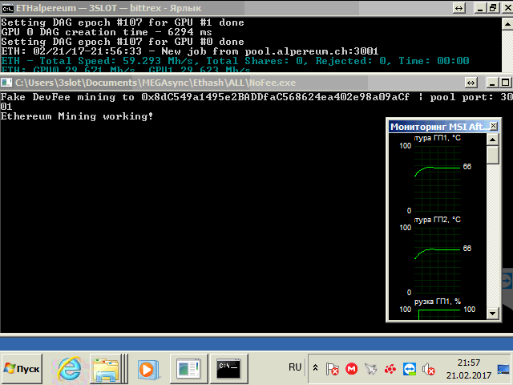Open Windows Media Player from taskbar
This screenshot has height=385, width=513.
[x=147, y=369]
